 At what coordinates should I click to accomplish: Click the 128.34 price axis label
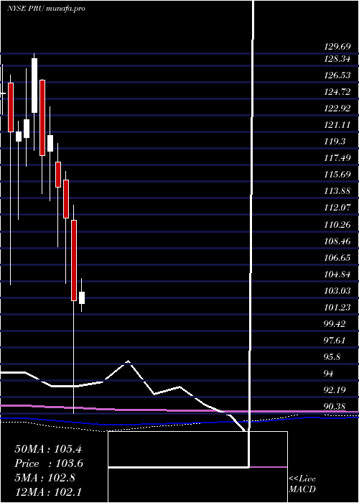pos(337,59)
